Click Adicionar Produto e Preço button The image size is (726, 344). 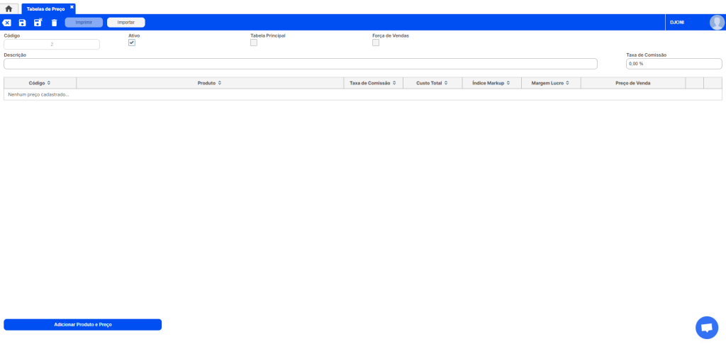[83, 325]
